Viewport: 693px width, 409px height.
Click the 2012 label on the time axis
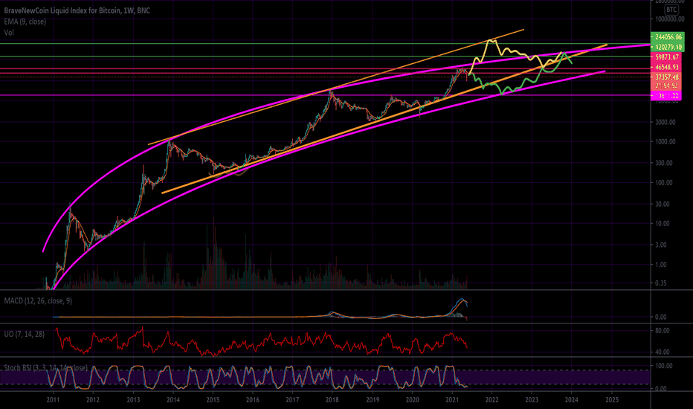93,400
